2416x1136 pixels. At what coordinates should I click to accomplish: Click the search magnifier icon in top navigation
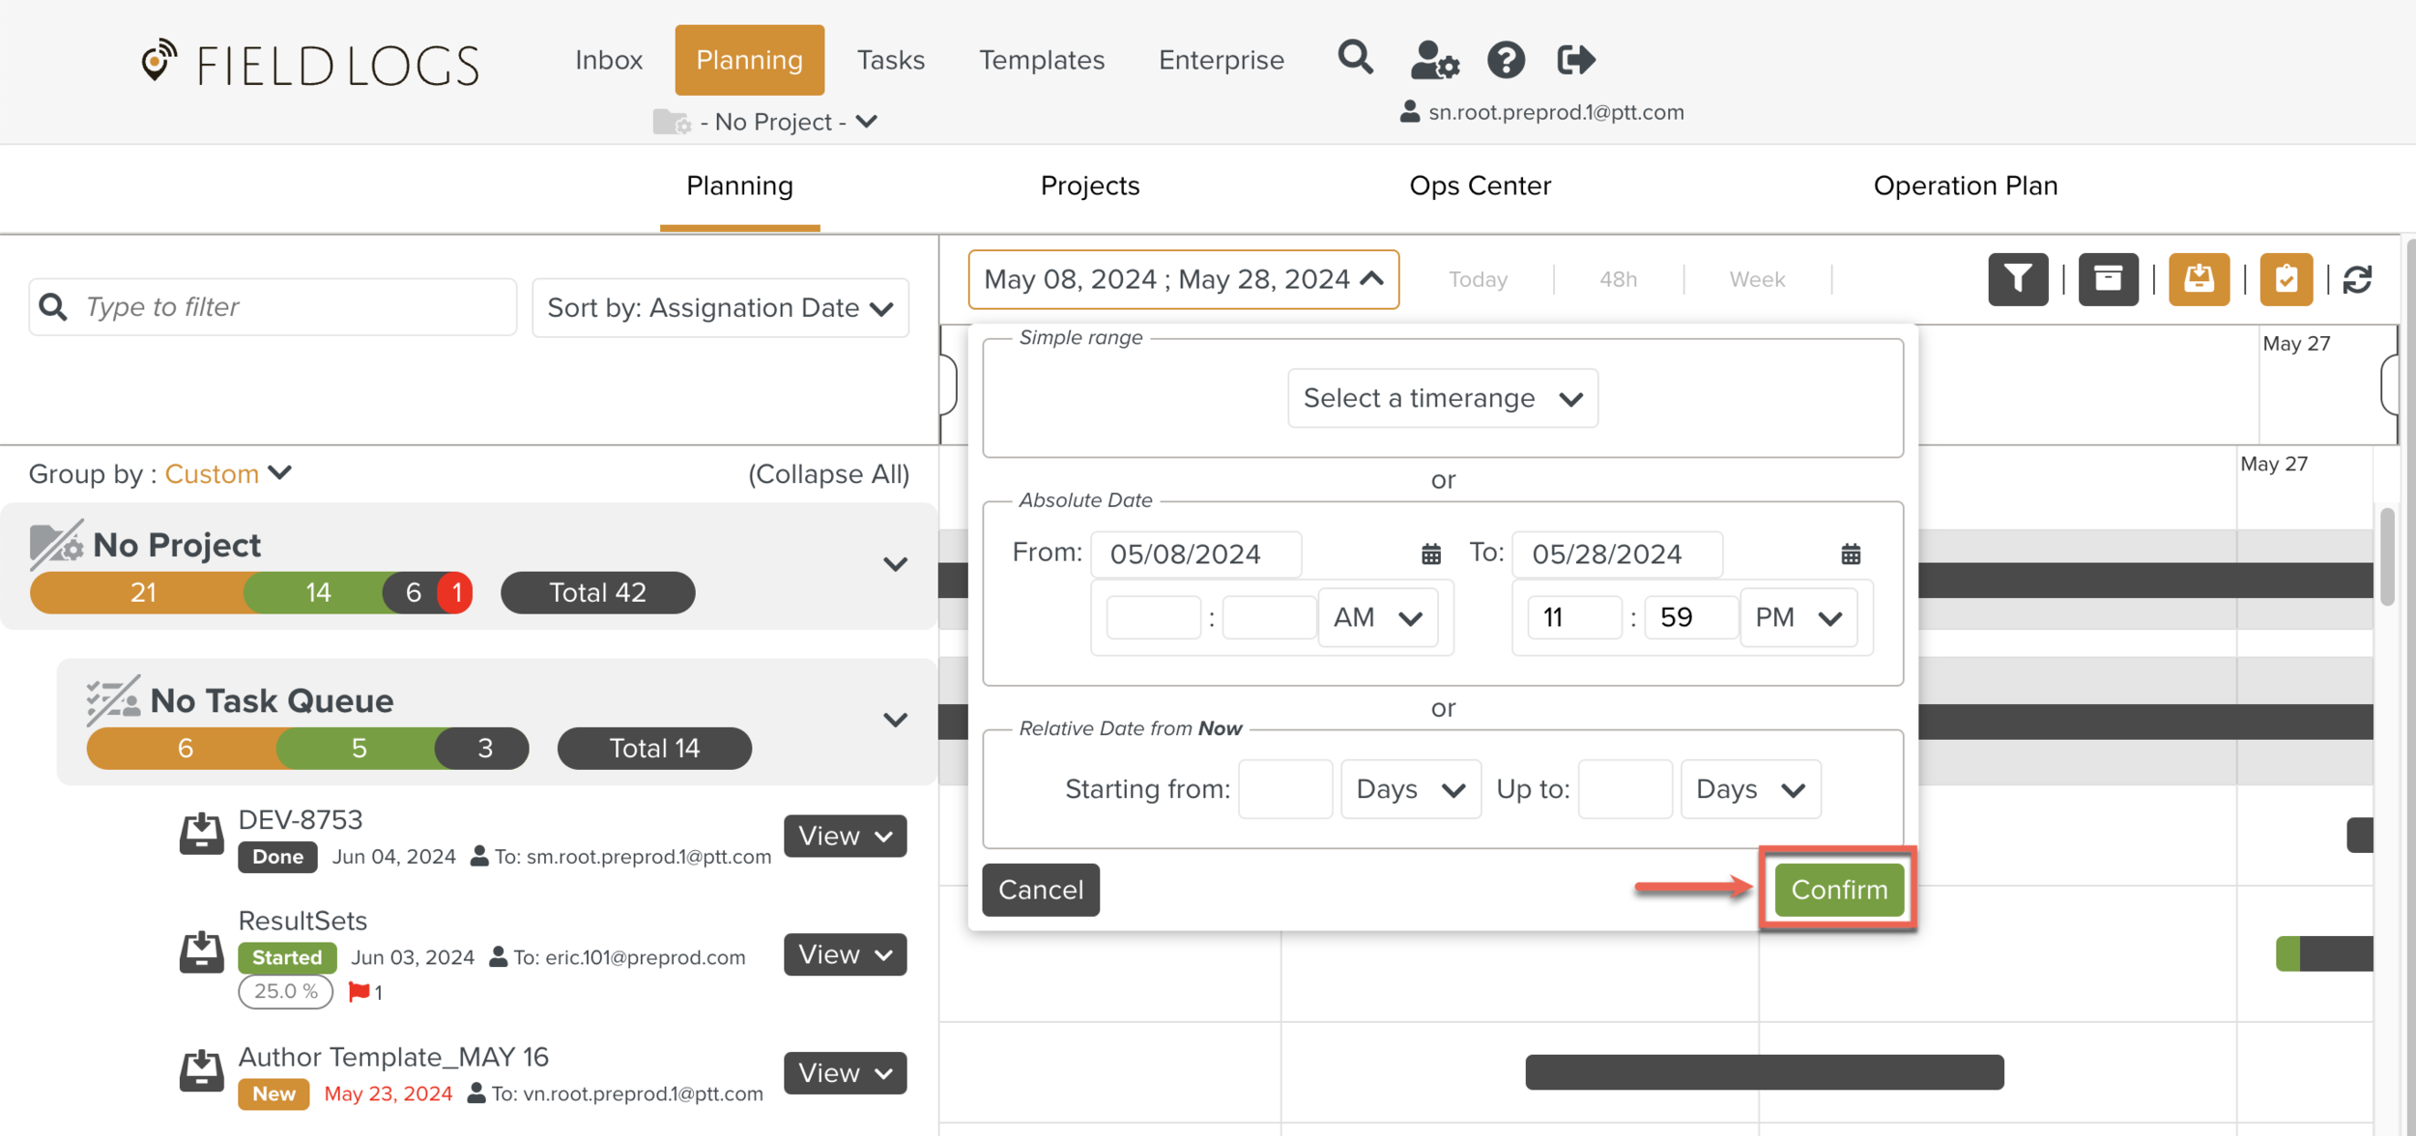click(x=1355, y=59)
